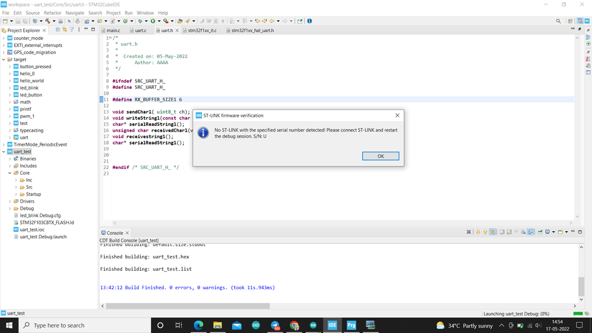
Task: Build the project with the hammer icon
Action: 47,21
